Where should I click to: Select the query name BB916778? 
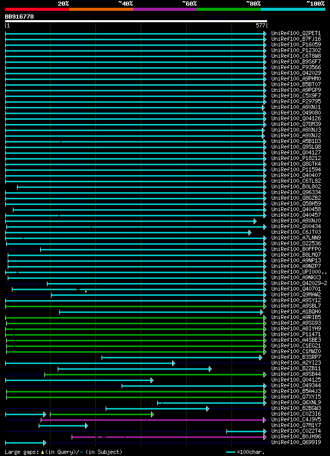pyautogui.click(x=19, y=17)
